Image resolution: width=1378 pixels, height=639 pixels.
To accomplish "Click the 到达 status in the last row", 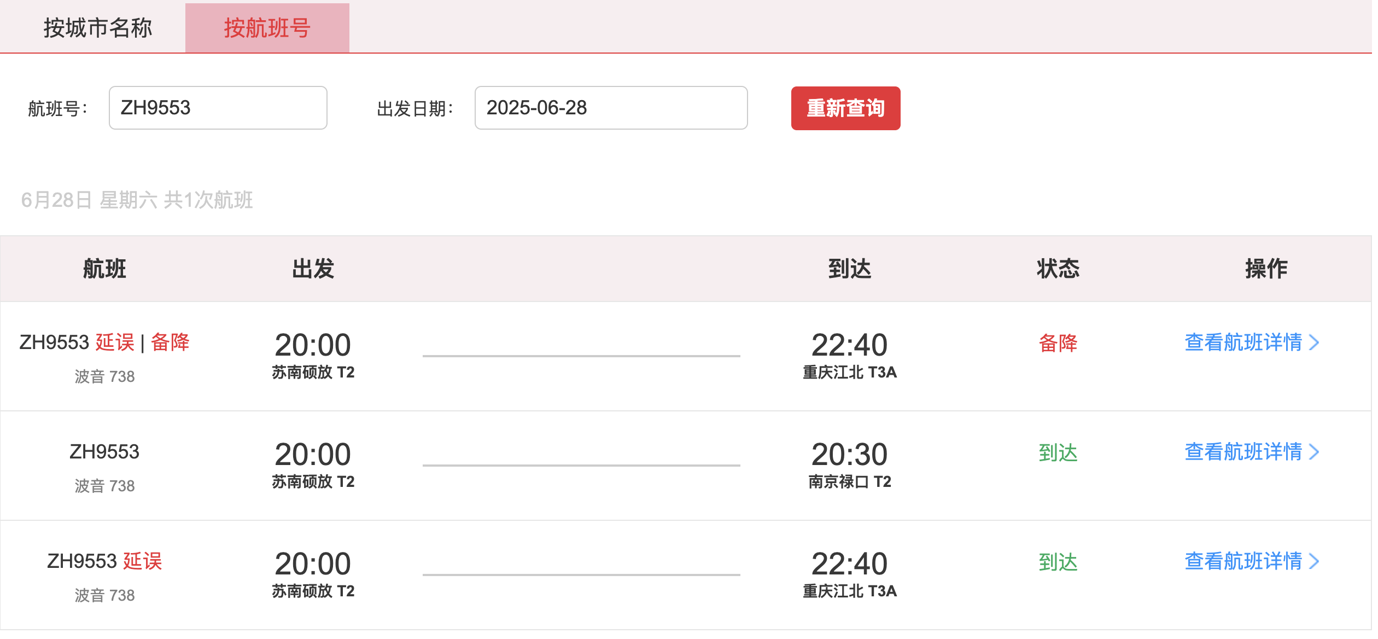I will [x=1058, y=562].
